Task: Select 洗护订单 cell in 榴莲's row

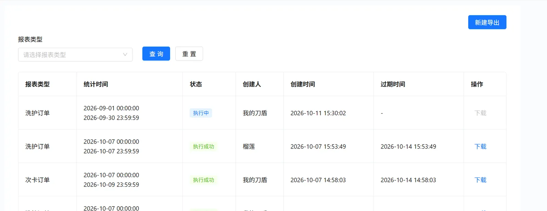Action: [37, 147]
